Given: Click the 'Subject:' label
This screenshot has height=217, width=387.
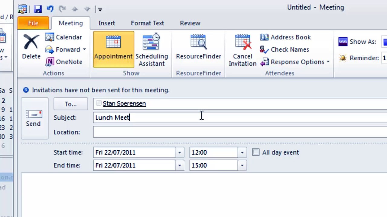Looking at the screenshot, I should pyautogui.click(x=65, y=118).
